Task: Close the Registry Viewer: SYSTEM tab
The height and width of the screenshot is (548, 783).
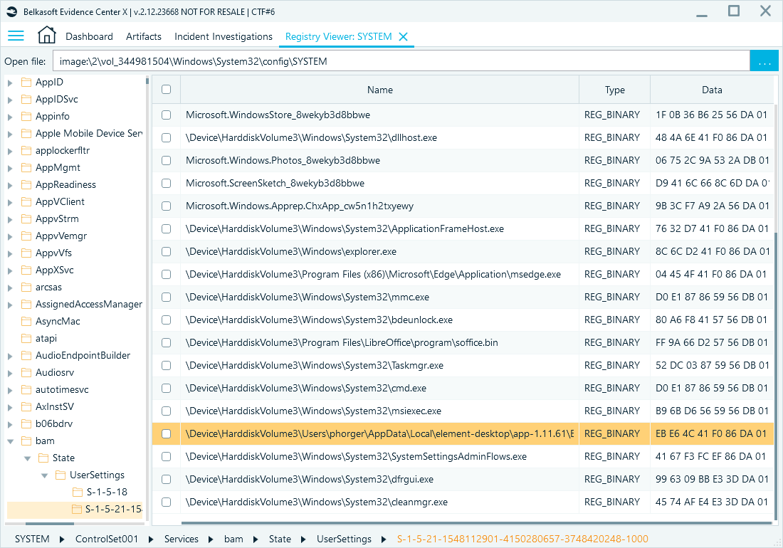Action: (404, 36)
